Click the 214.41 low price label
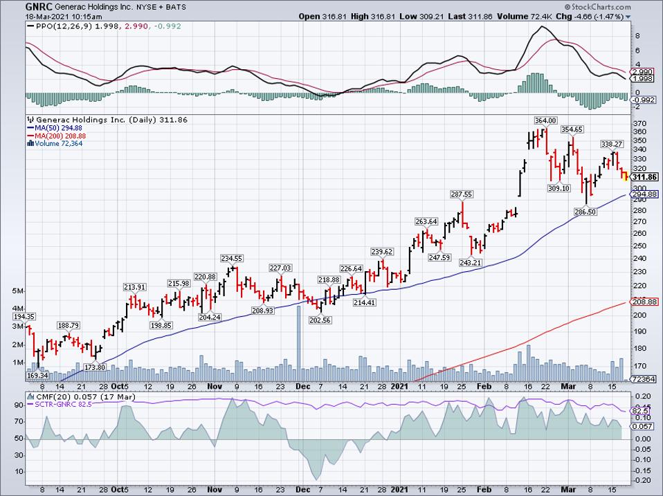This screenshot has width=663, height=496. (364, 302)
